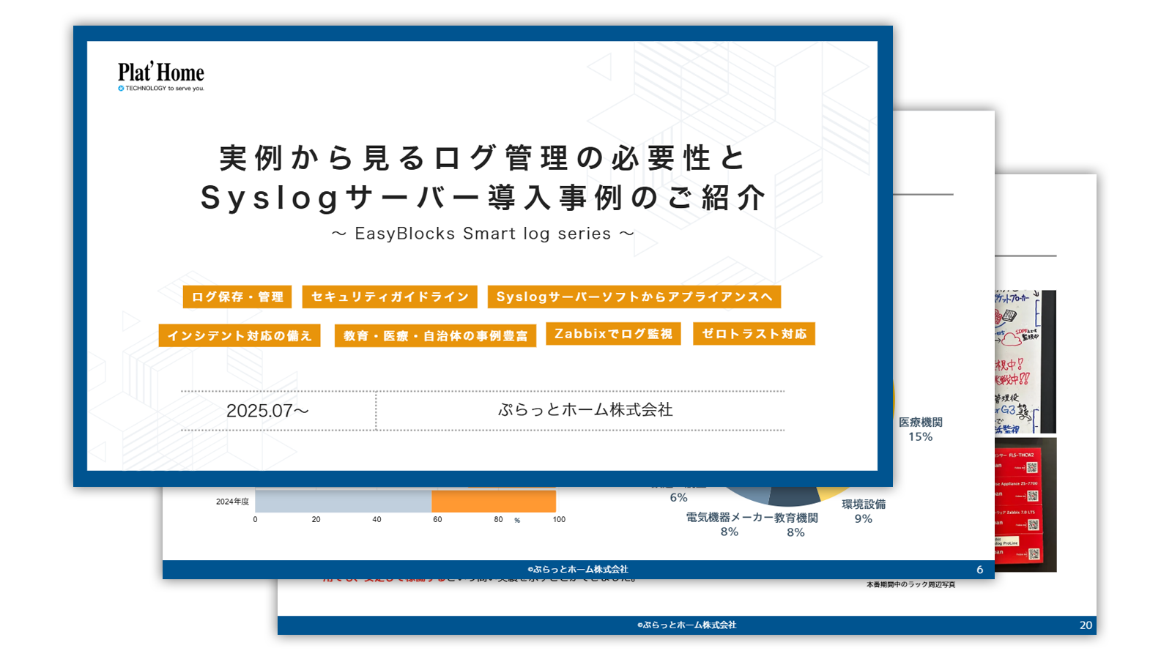
Task: Click the title line 実例から見るログ管理の必要性と
Action: click(483, 157)
